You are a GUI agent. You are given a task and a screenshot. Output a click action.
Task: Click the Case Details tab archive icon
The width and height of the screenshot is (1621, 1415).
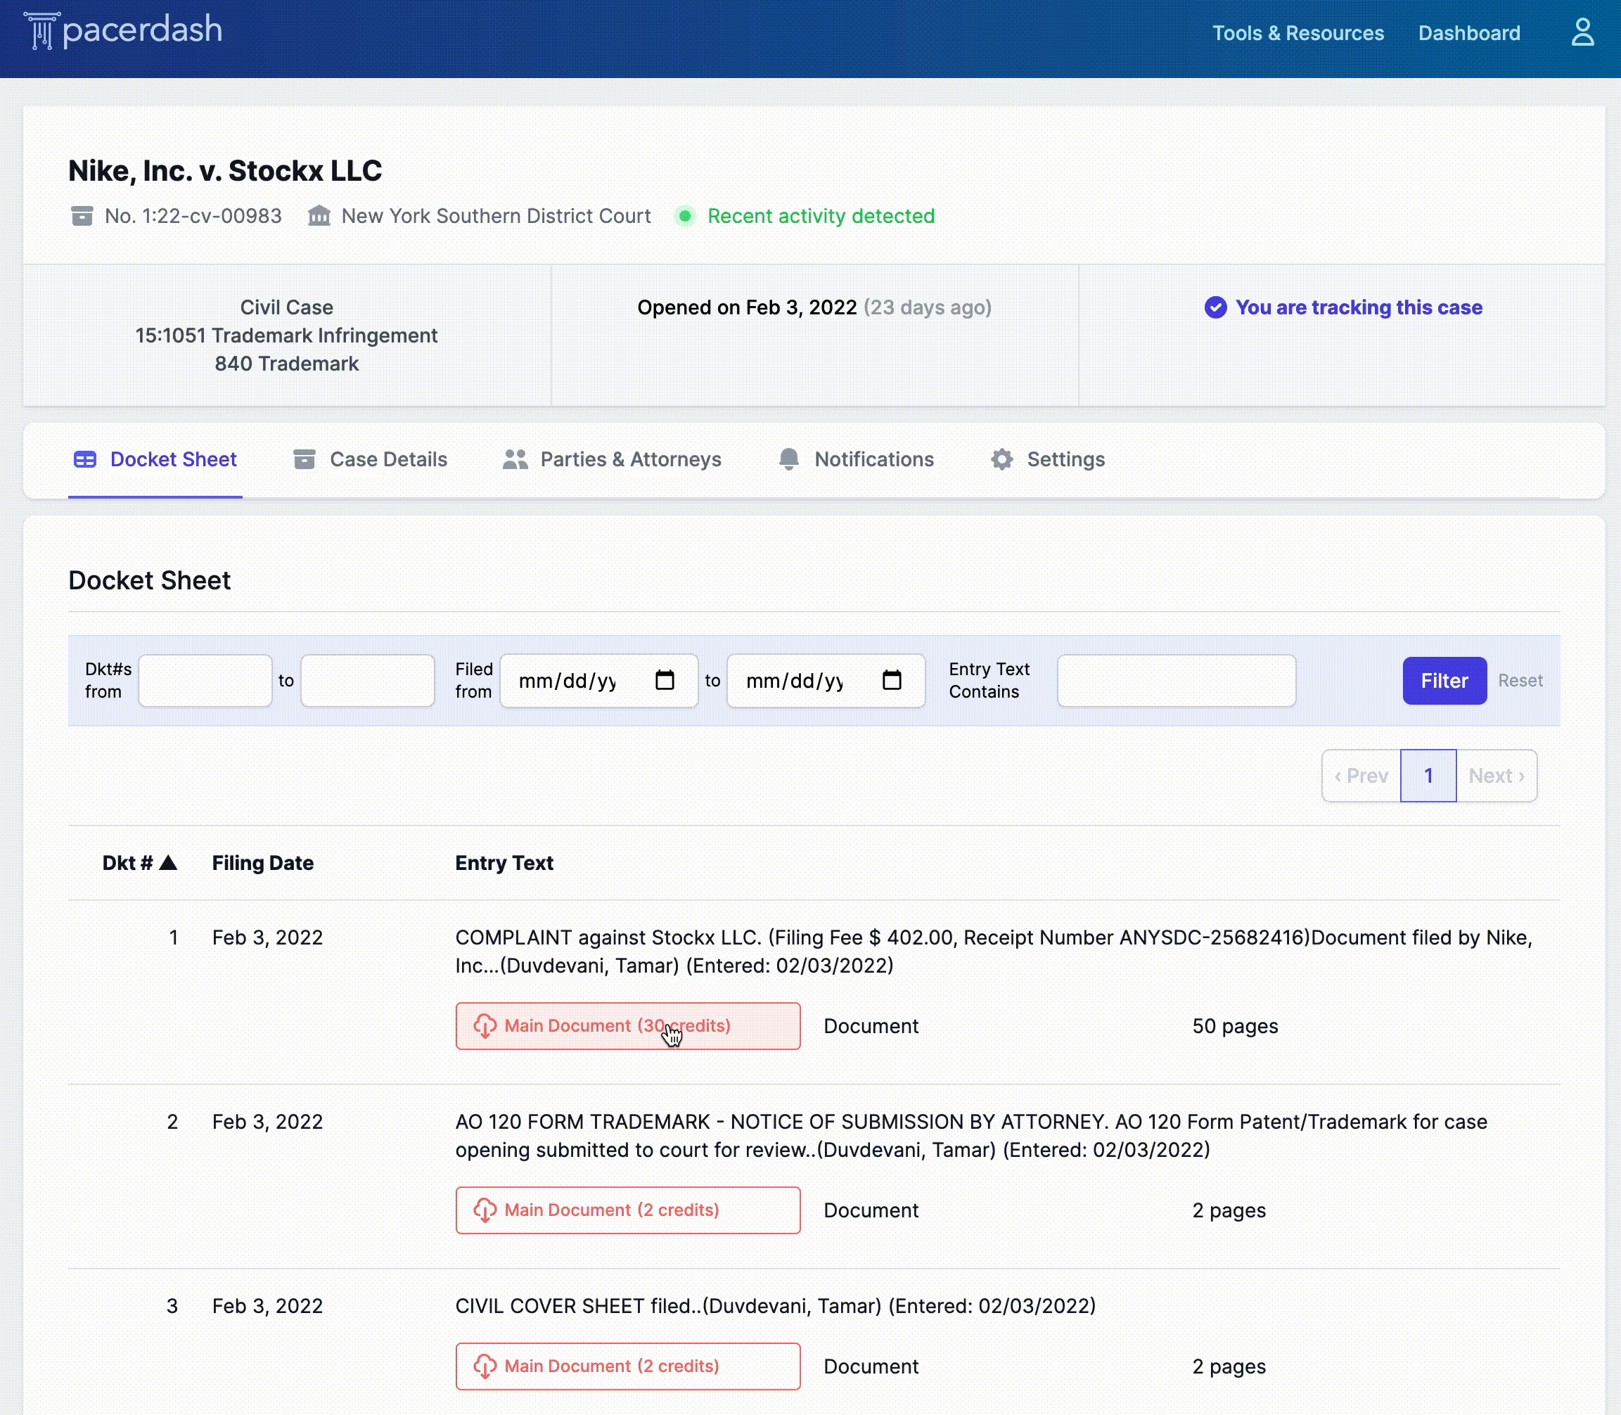point(305,459)
